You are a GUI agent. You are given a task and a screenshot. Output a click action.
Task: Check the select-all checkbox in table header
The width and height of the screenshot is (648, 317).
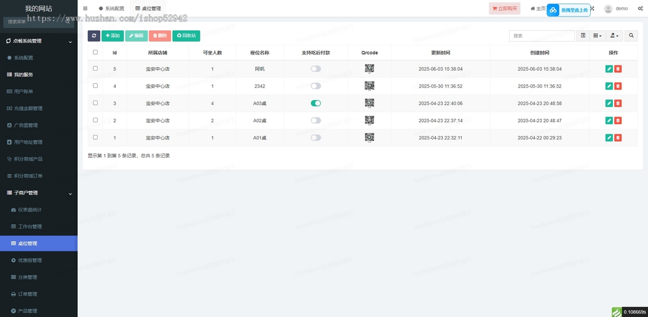click(x=96, y=52)
